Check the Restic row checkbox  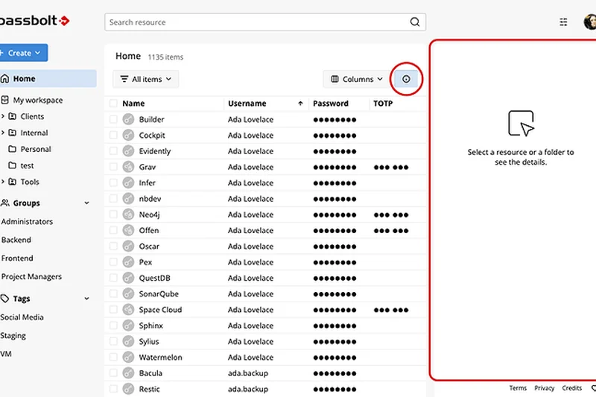tap(113, 389)
